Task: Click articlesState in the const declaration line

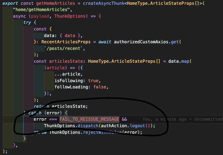Action: click(x=66, y=61)
